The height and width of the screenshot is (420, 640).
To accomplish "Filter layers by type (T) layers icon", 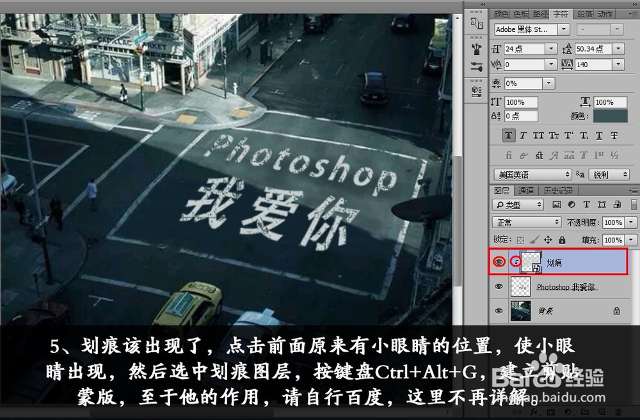I will pos(586,205).
